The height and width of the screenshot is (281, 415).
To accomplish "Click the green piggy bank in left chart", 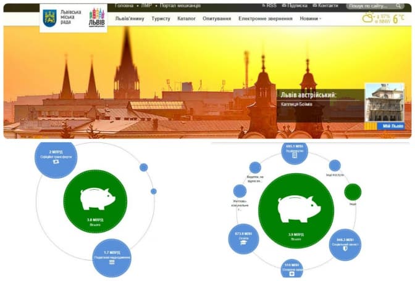I will (96, 201).
